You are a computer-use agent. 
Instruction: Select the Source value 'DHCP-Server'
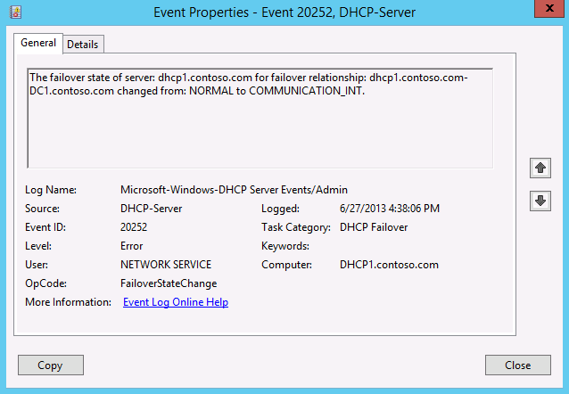tap(152, 209)
